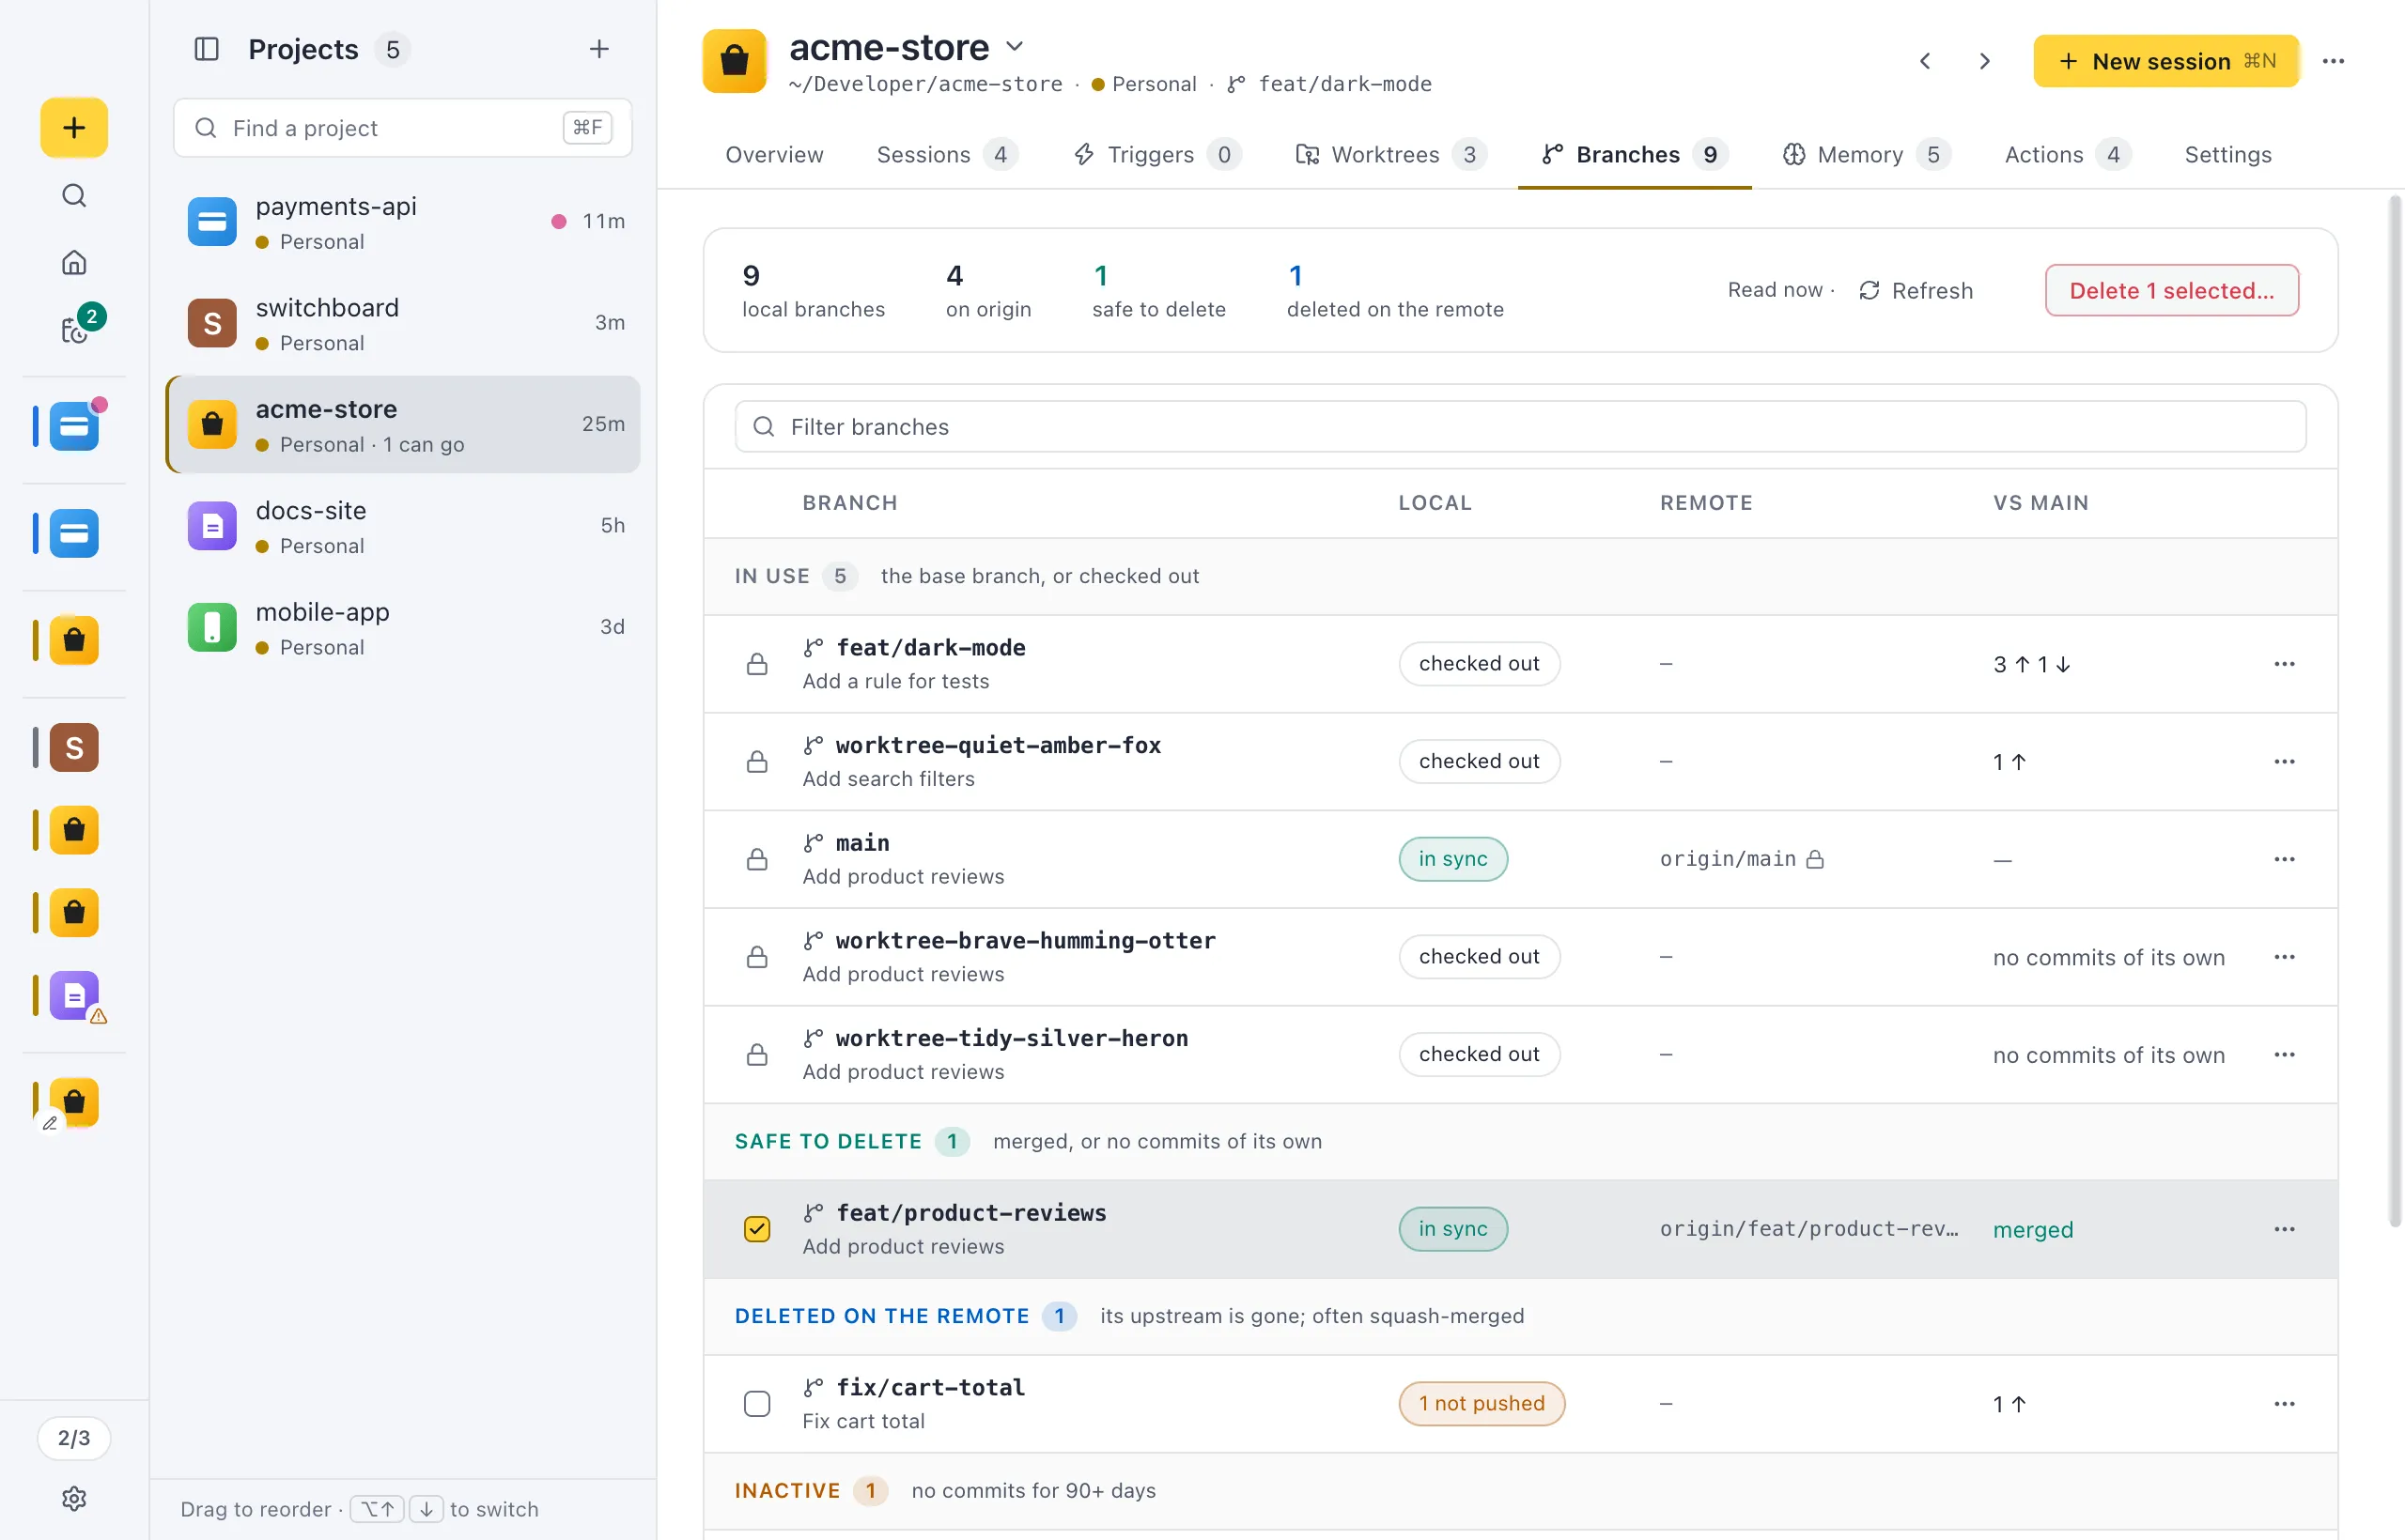Open the ellipsis menu for worktree-tidy-silver-heron

click(x=2284, y=1055)
